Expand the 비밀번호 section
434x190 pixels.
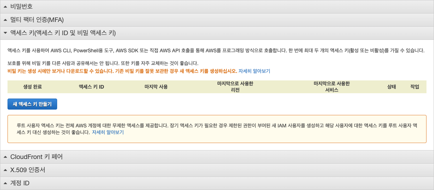click(217, 6)
